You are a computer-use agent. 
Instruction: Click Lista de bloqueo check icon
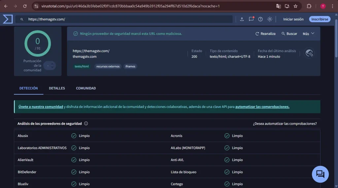(227, 172)
